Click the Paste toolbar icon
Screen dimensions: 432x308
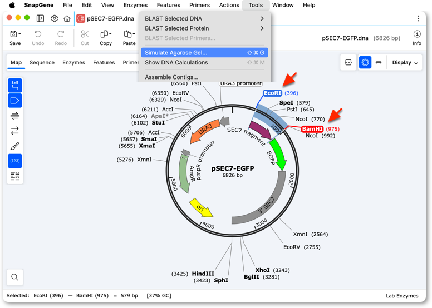(127, 34)
